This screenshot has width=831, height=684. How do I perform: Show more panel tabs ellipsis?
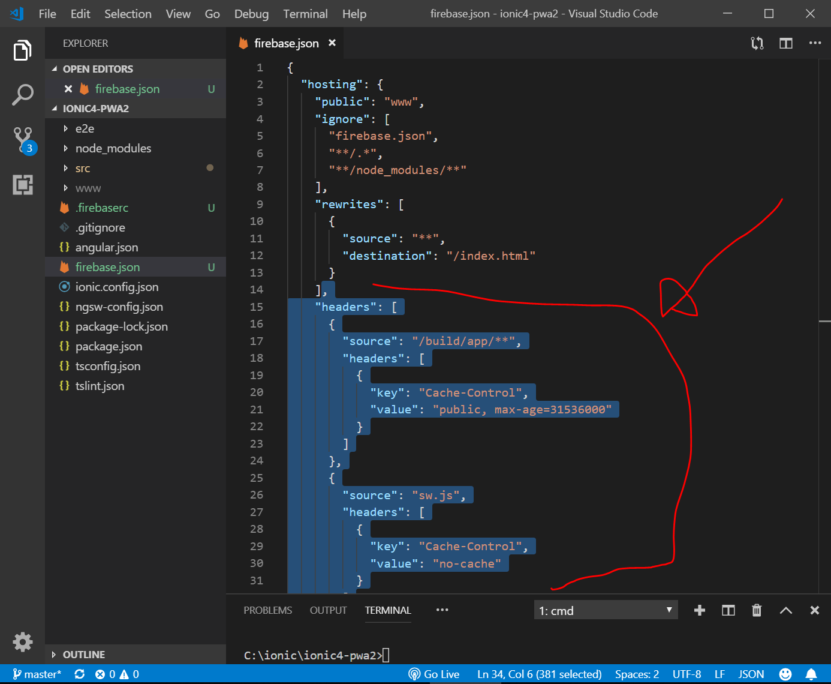pyautogui.click(x=442, y=610)
